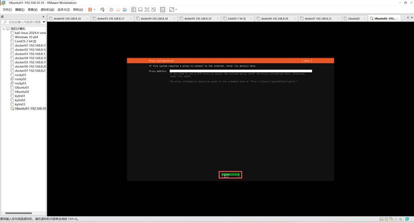Screen dimensions: 414x223
Task: Revert to the previous snapshot
Action: pyautogui.click(x=118, y=9)
